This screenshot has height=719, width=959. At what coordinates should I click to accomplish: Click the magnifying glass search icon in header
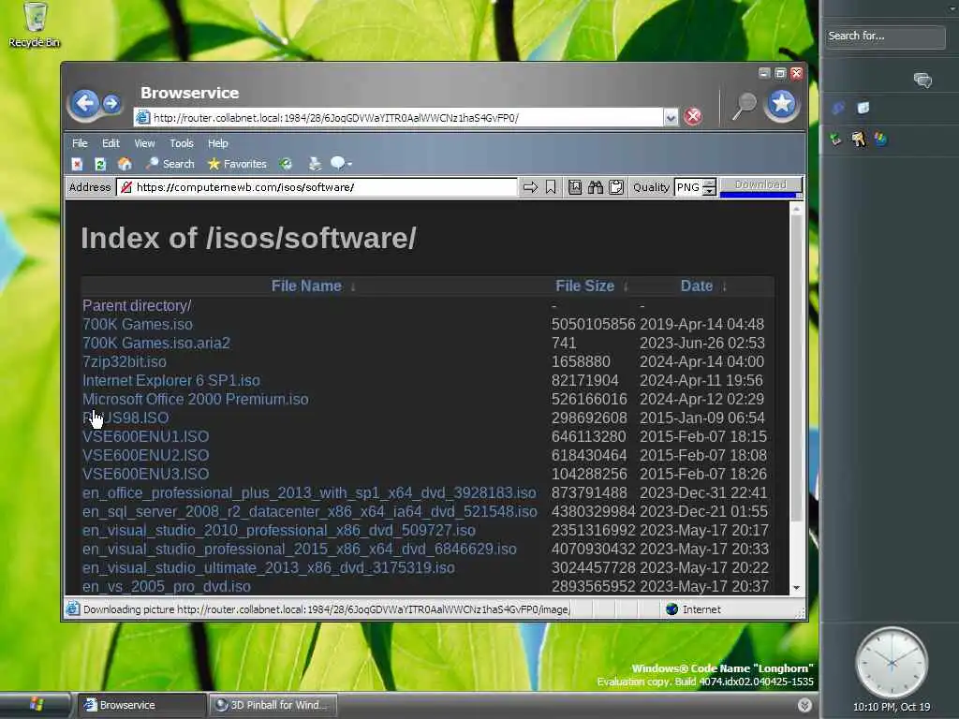coord(745,107)
